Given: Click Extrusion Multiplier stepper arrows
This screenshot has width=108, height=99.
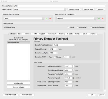Looking at the screenshot, I should click(57, 53).
